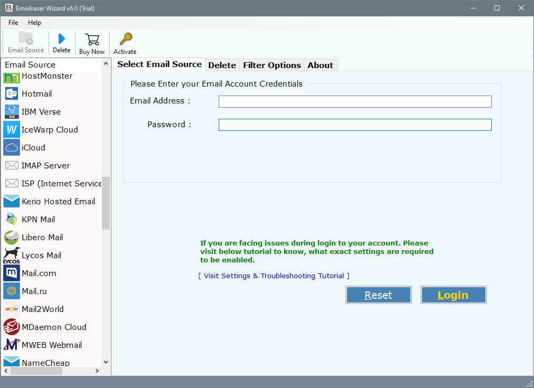The image size is (534, 388).
Task: Click horizontal scrollbar right arrow
Action: tap(97, 371)
